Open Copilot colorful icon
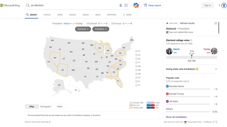The width and height of the screenshot is (227, 127). 136,5
